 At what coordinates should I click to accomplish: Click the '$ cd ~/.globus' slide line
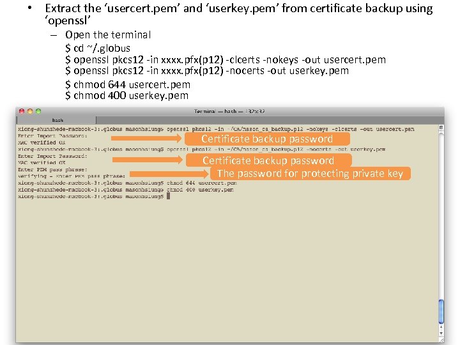[x=98, y=48]
